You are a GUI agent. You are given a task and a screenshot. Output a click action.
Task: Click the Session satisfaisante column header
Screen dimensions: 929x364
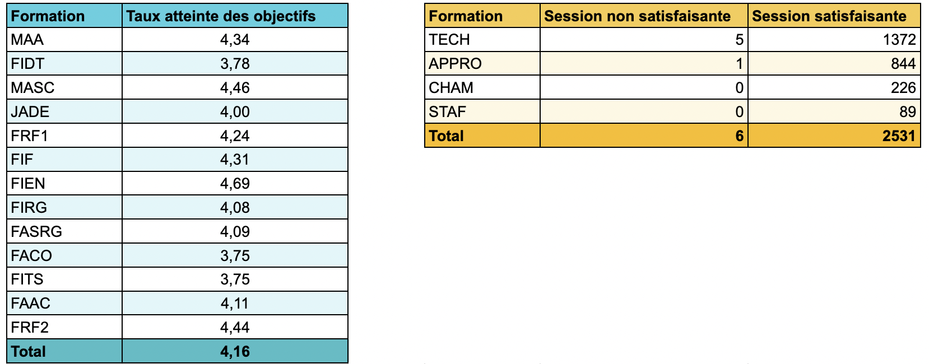[834, 16]
